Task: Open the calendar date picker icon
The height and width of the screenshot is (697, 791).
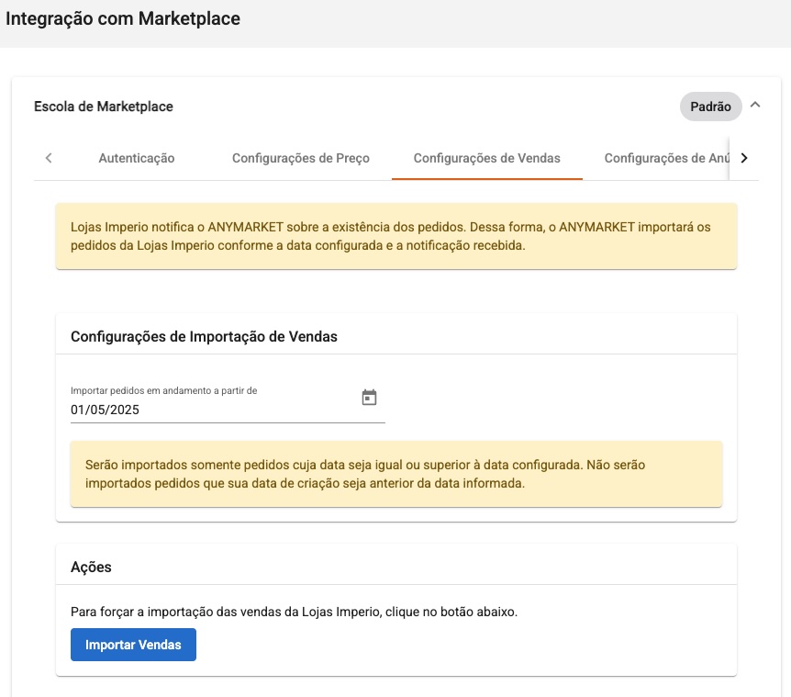Action: point(369,398)
